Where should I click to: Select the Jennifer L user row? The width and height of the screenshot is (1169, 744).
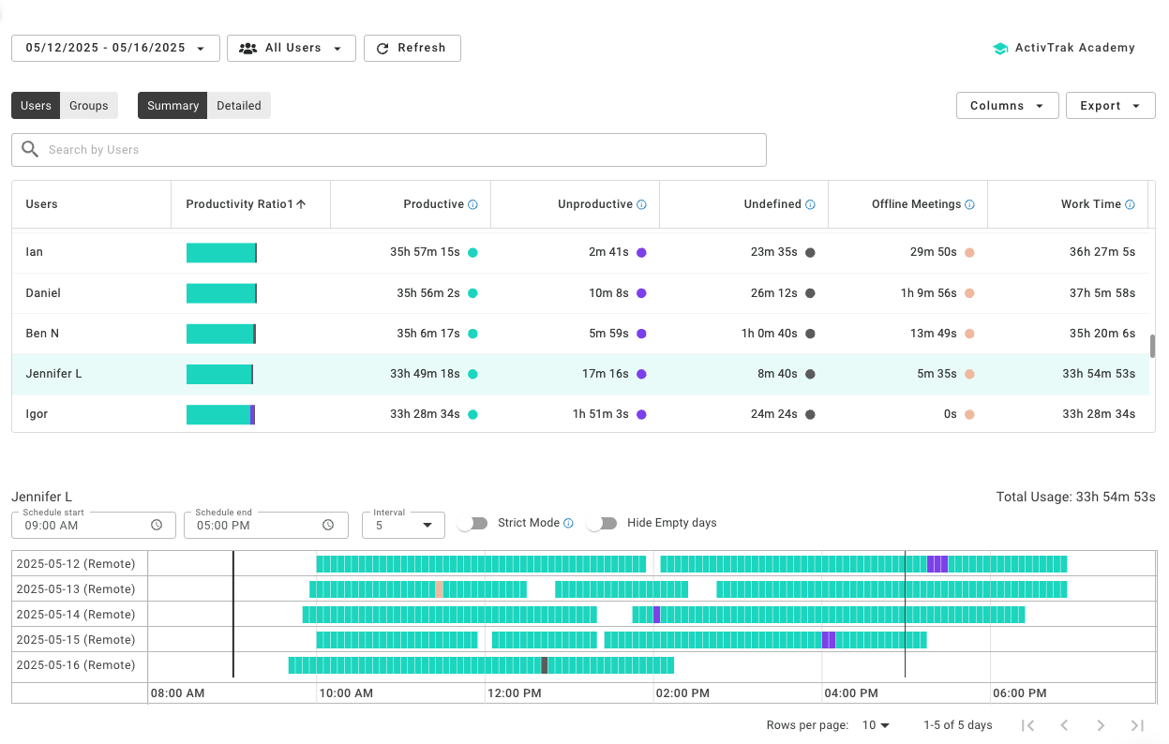580,374
